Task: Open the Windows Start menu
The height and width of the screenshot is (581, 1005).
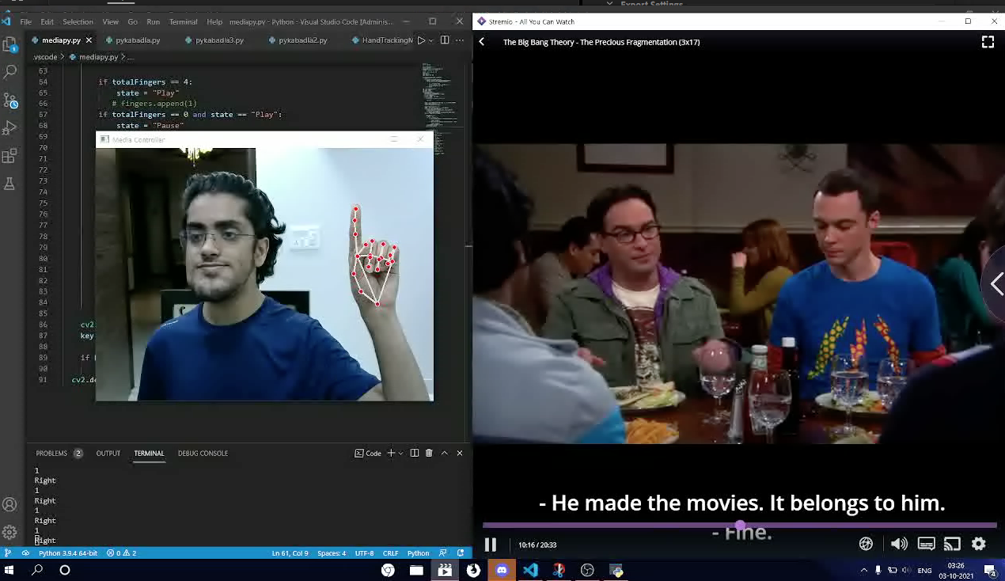Action: [9, 570]
